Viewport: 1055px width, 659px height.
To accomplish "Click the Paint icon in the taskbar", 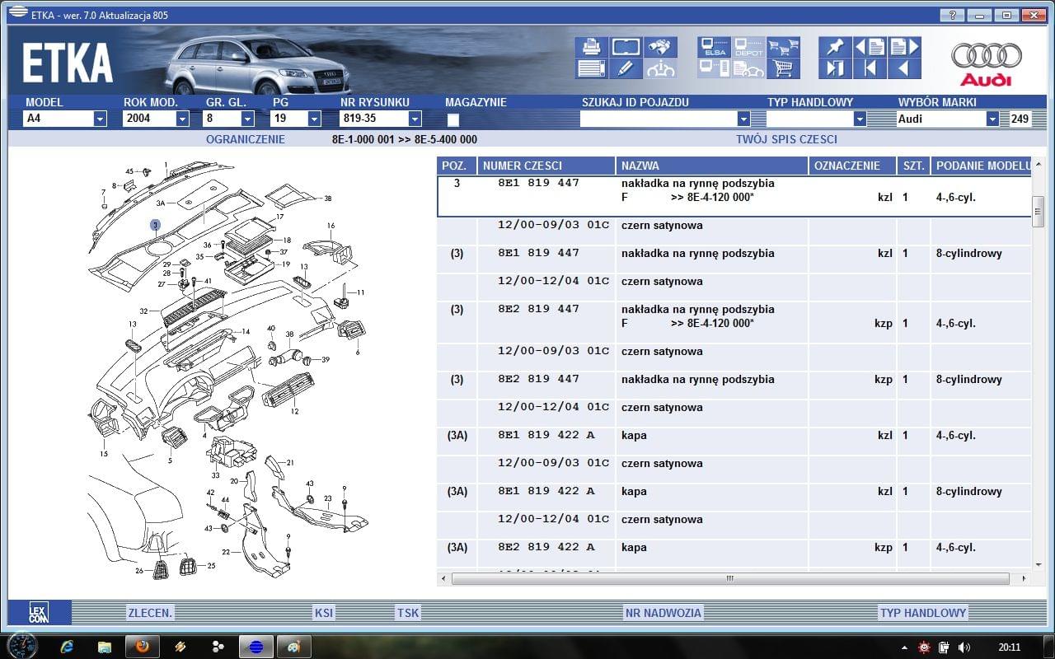I will coord(293,647).
